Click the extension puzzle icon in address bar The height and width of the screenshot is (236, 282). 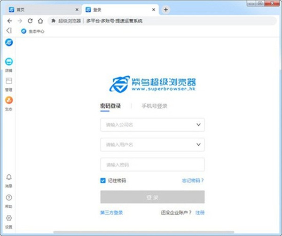click(53, 21)
